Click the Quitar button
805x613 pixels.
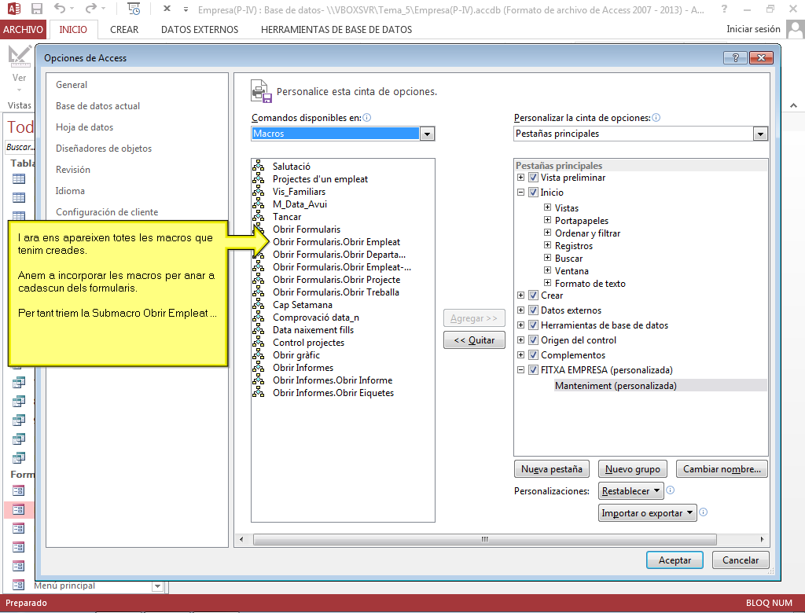(474, 340)
